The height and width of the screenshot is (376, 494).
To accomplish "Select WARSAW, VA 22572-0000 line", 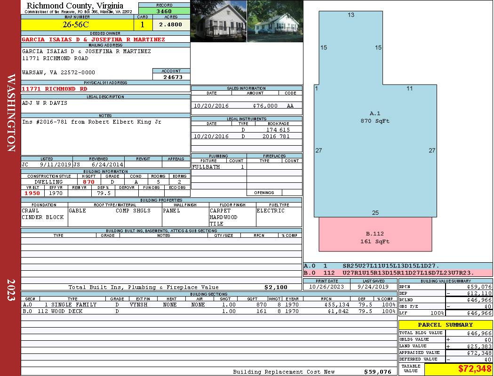I will (x=58, y=72).
